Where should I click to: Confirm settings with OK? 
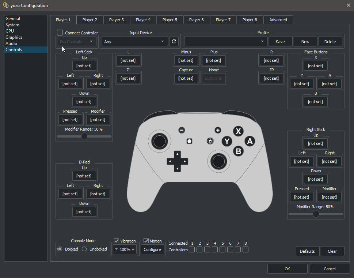click(x=287, y=269)
